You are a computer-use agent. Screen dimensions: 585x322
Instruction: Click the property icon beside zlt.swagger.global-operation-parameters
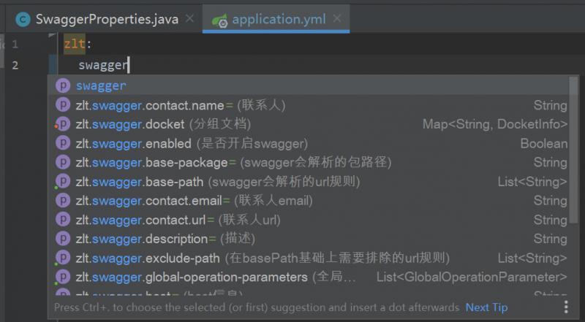(64, 277)
